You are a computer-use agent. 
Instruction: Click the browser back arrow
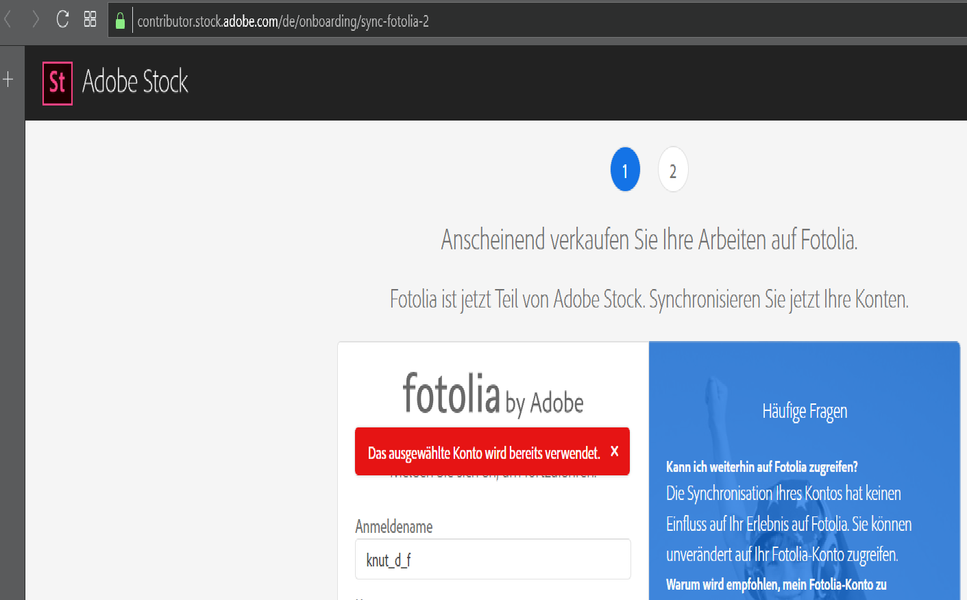click(8, 19)
